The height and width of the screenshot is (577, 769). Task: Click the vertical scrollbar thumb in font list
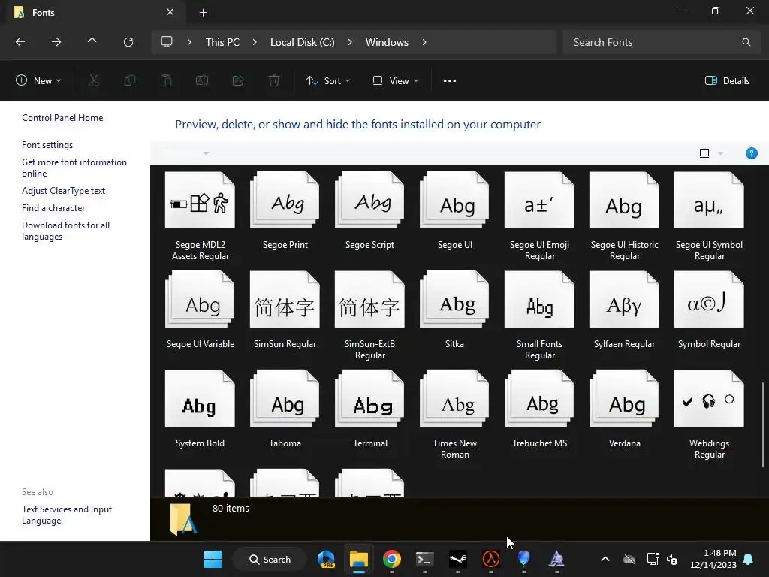(x=763, y=425)
